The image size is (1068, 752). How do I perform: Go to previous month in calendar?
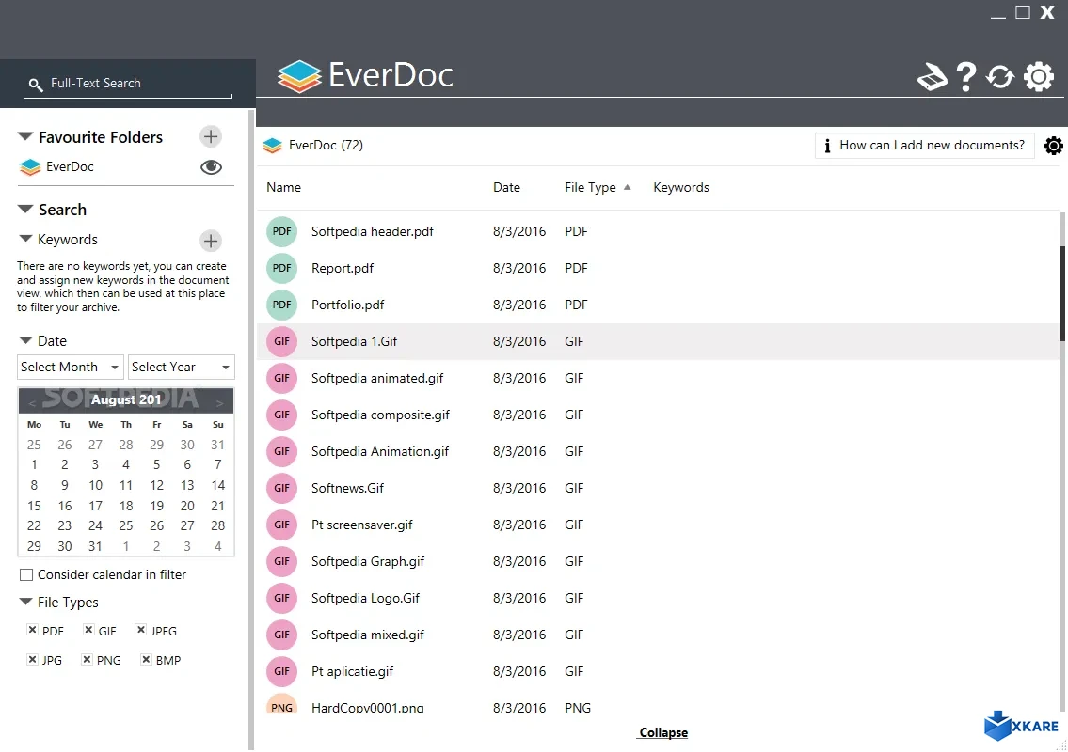[x=32, y=403]
